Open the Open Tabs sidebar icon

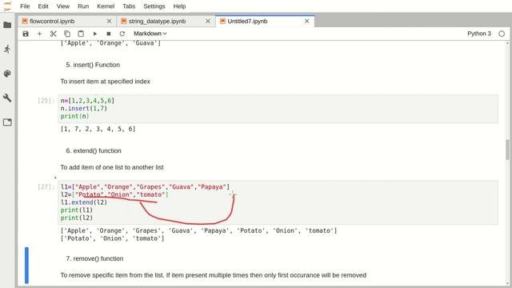[x=7, y=122]
